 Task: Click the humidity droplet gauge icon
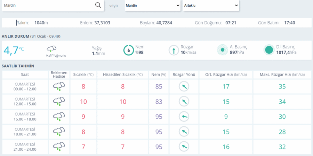click(129, 50)
